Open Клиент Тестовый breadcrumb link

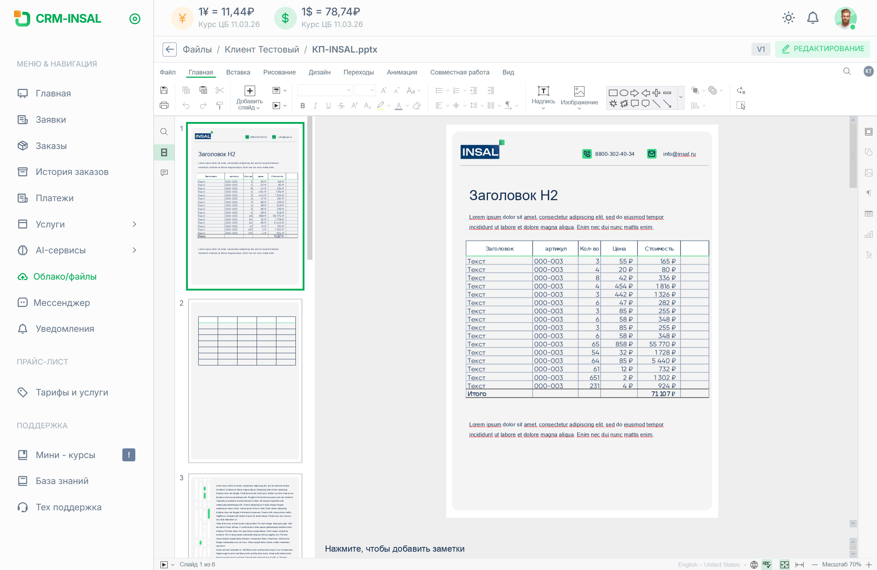262,49
